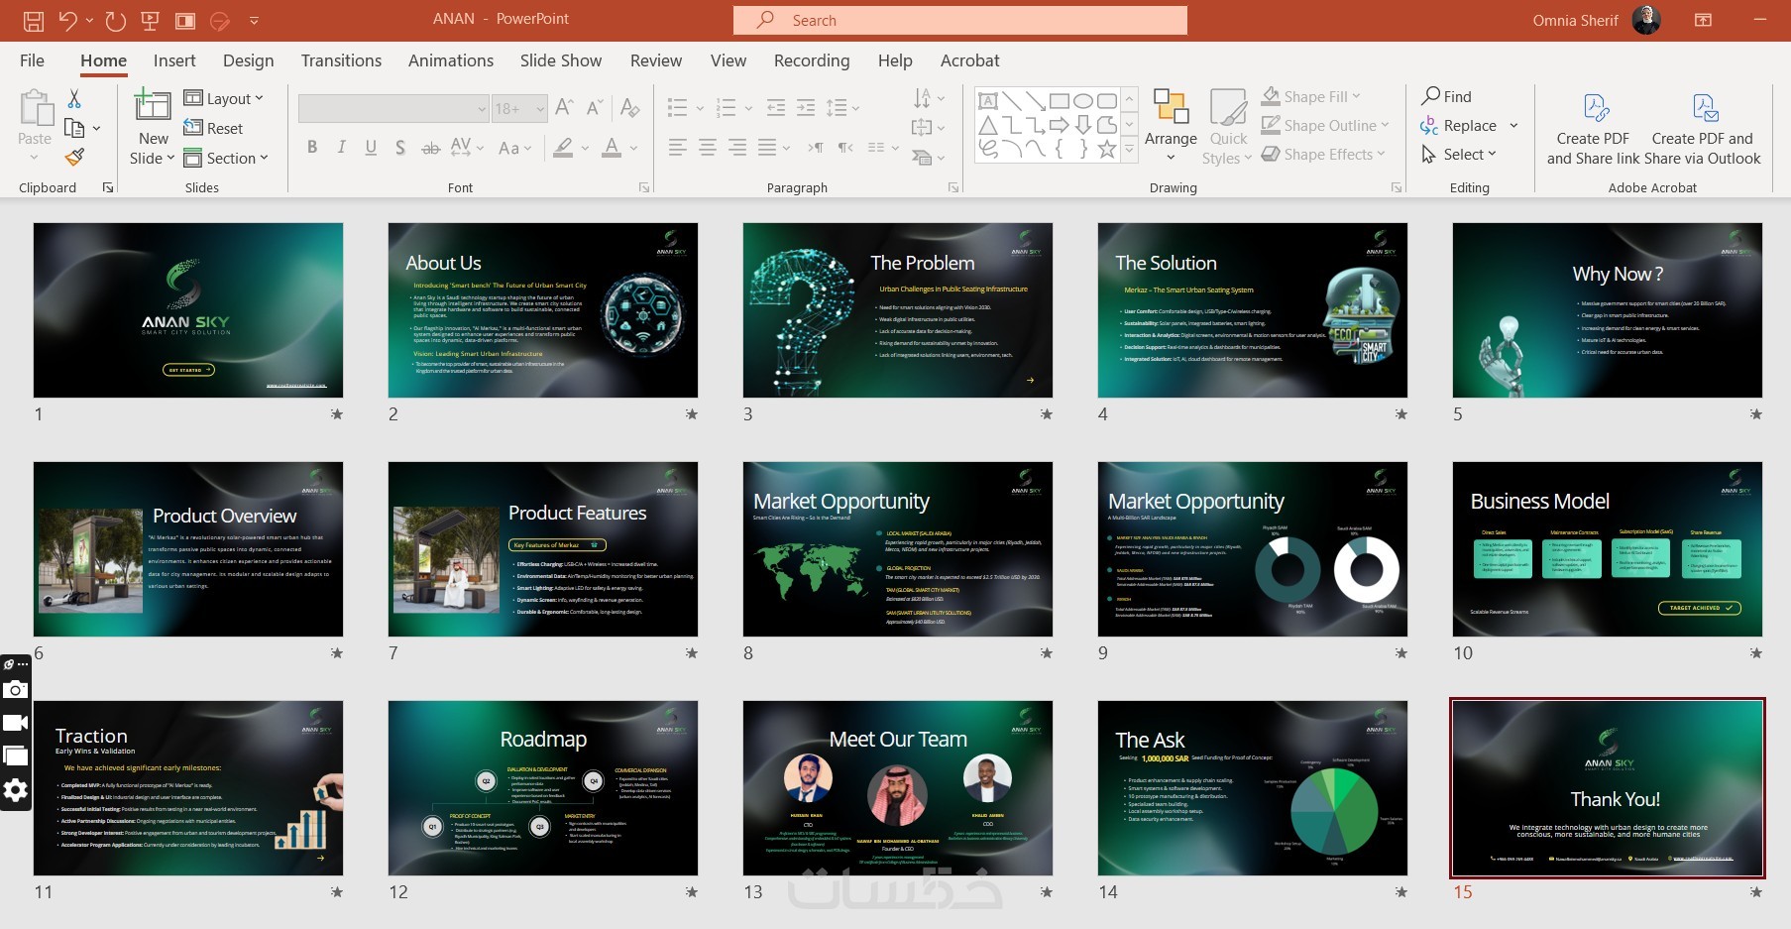Click the Format Painter brush icon
The image size is (1791, 929).
[74, 157]
